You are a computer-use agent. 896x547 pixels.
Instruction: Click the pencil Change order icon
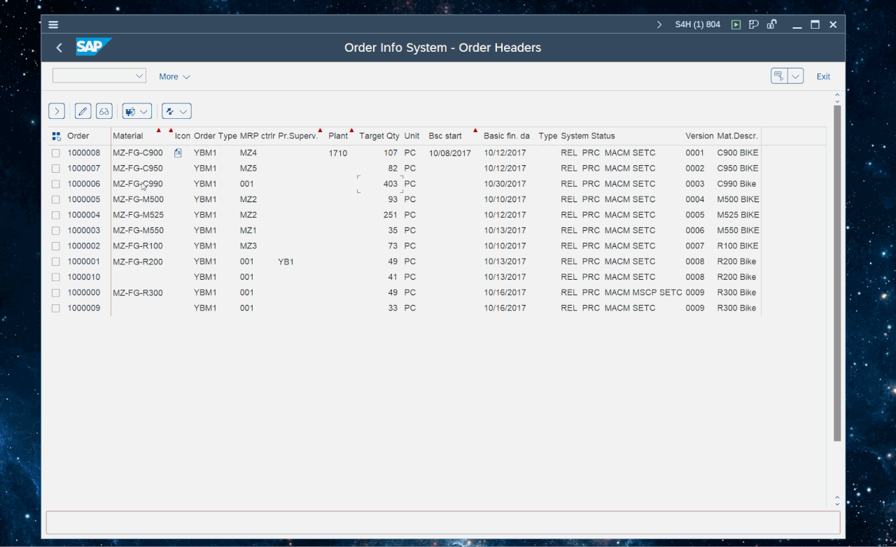[83, 111]
